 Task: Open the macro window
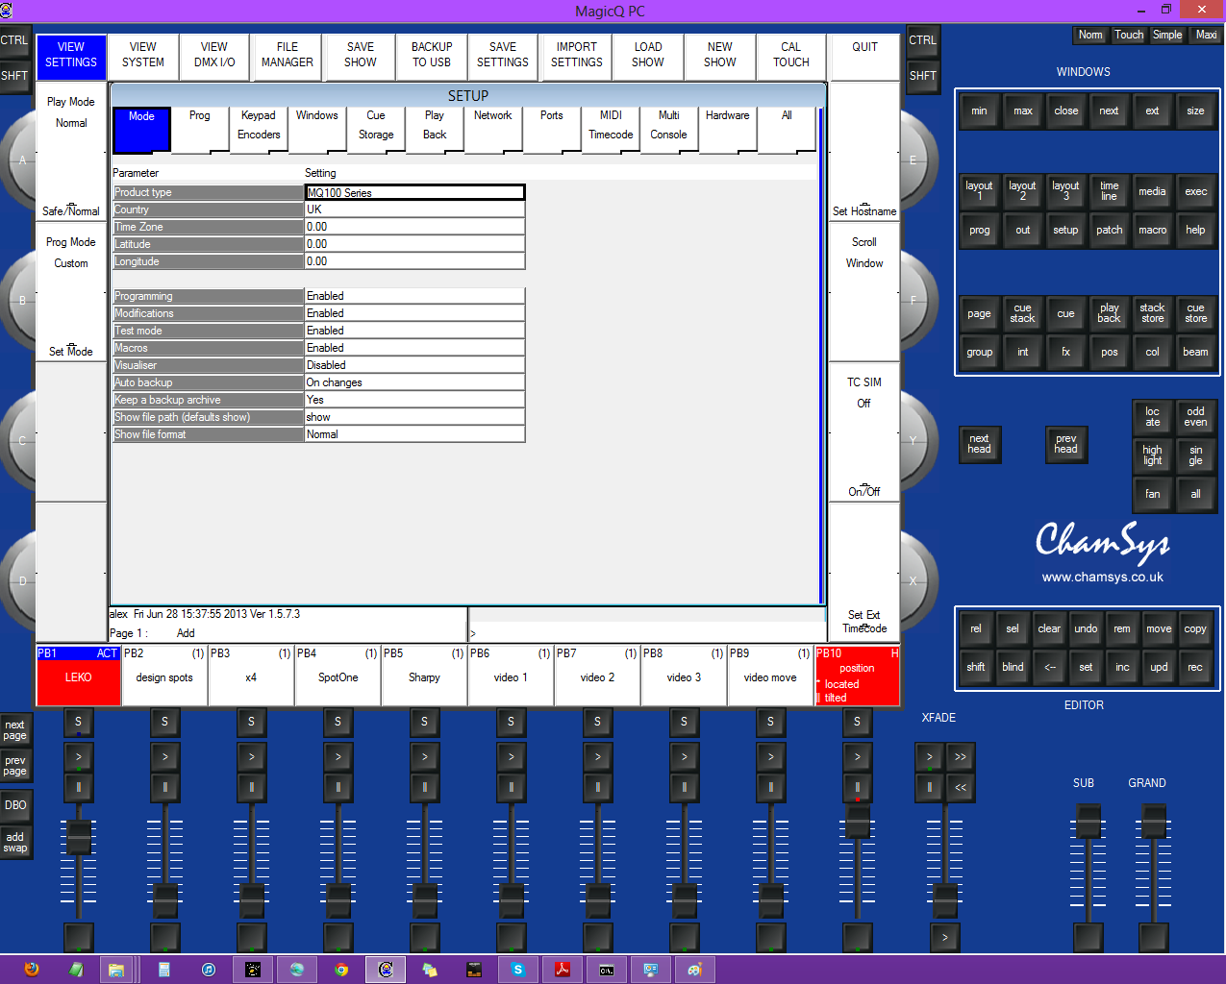pos(1152,230)
